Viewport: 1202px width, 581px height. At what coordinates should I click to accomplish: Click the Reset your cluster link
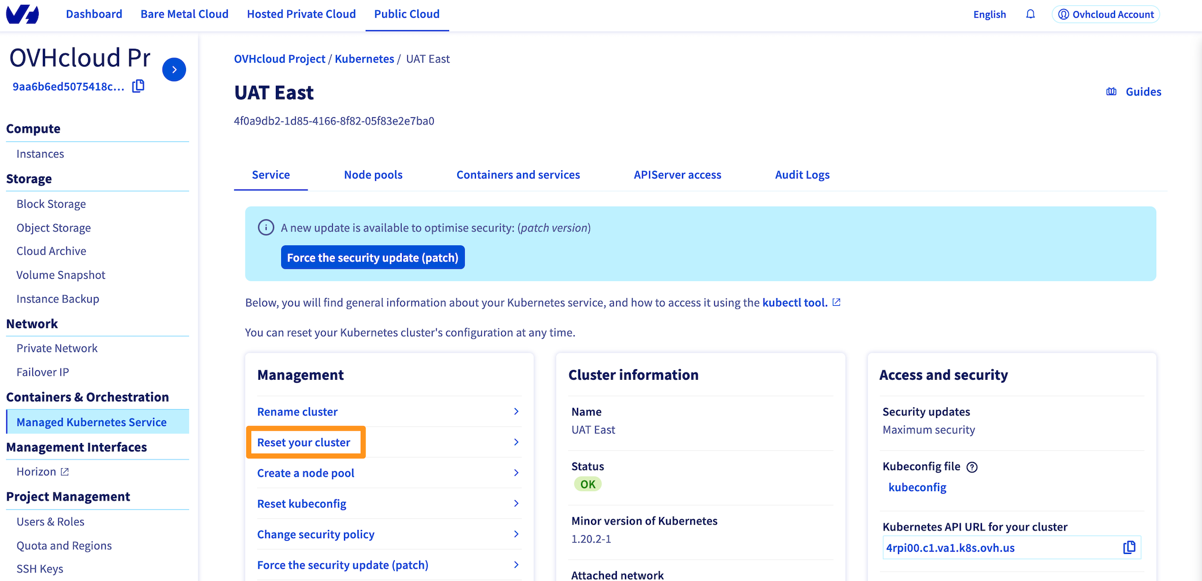coord(303,442)
